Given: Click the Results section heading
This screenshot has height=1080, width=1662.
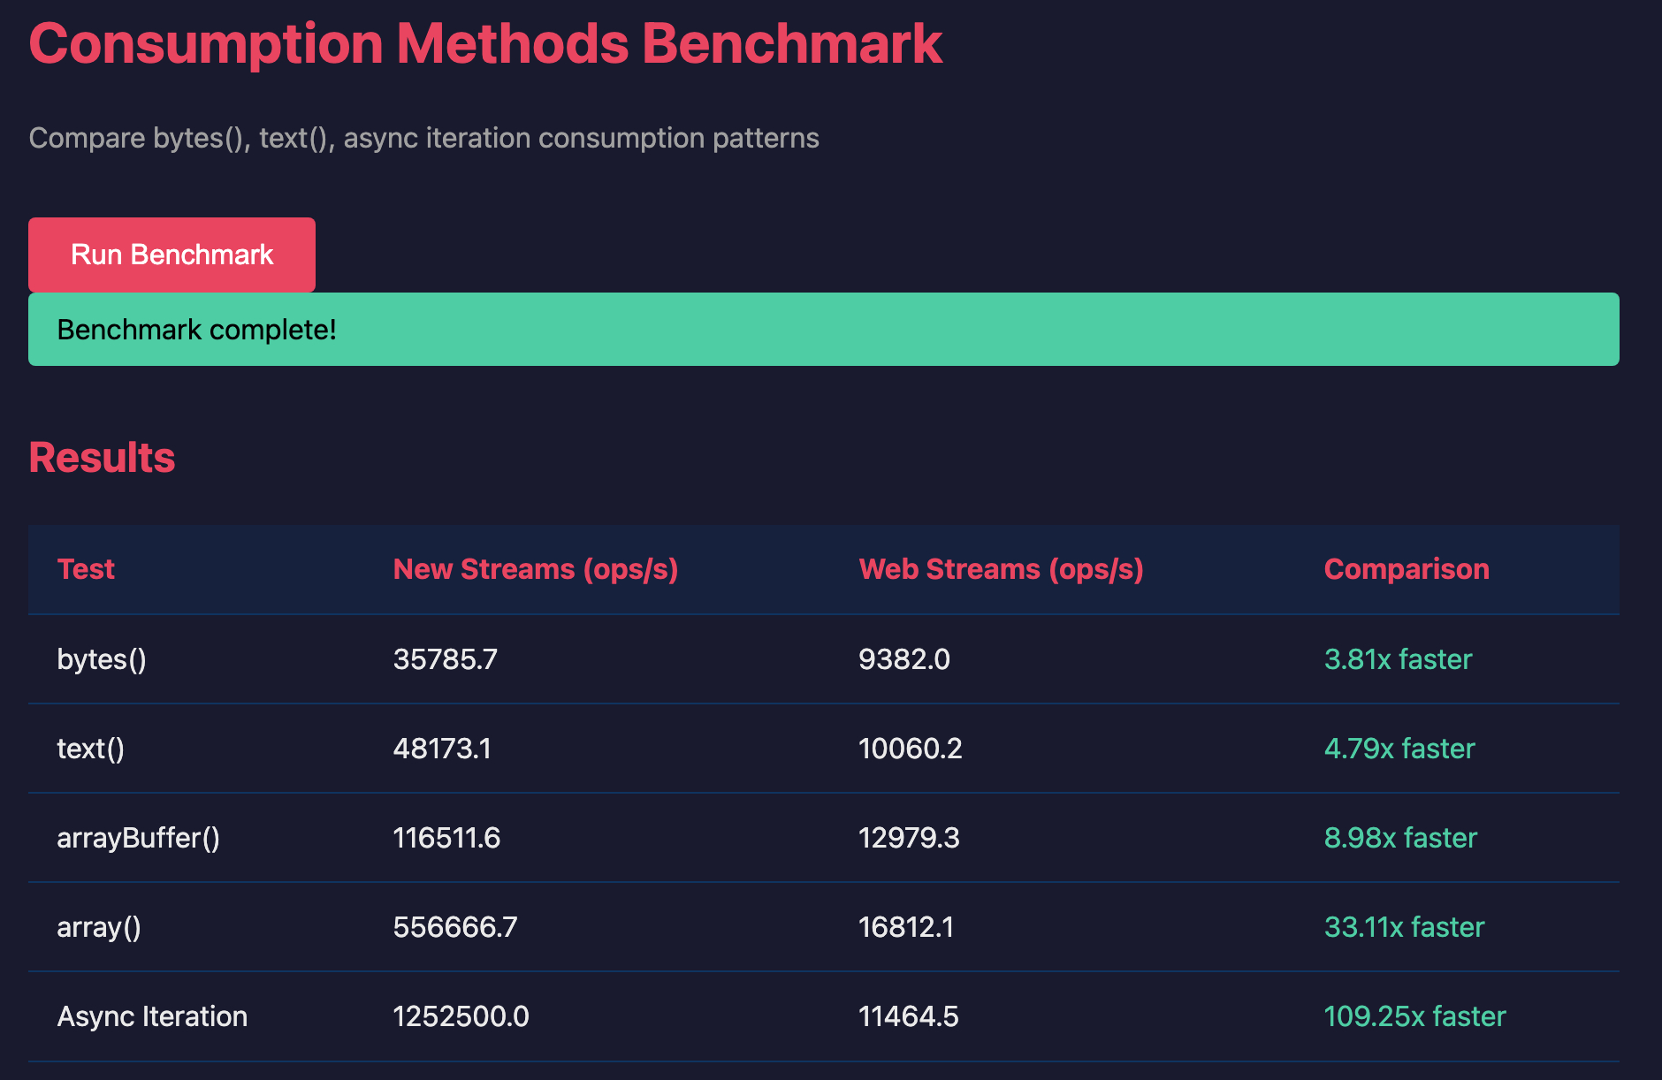Looking at the screenshot, I should click(102, 458).
